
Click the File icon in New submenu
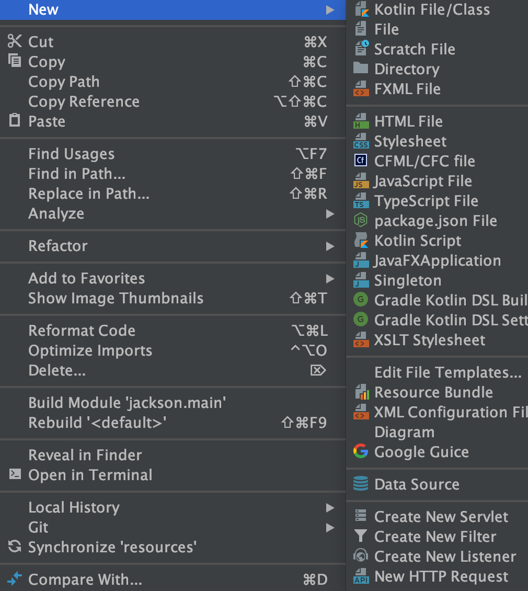click(361, 29)
